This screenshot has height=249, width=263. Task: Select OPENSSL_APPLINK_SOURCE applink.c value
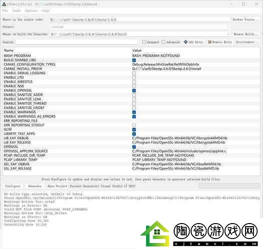(179, 151)
